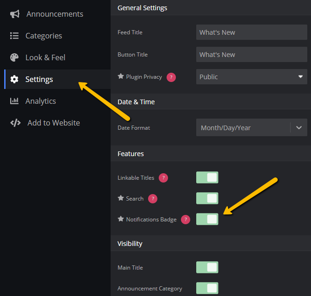Turn off the Notifications Badge toggle
Image resolution: width=311 pixels, height=296 pixels.
[207, 219]
